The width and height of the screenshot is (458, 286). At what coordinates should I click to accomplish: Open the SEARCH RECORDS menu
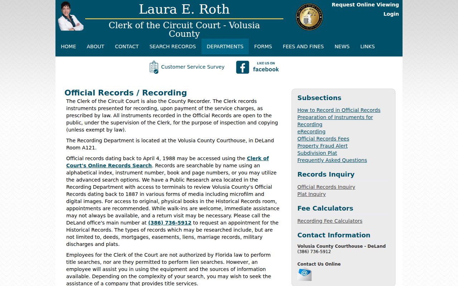[x=173, y=46]
